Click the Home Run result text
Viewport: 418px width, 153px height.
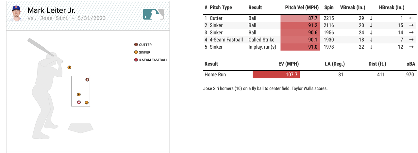tap(215, 75)
